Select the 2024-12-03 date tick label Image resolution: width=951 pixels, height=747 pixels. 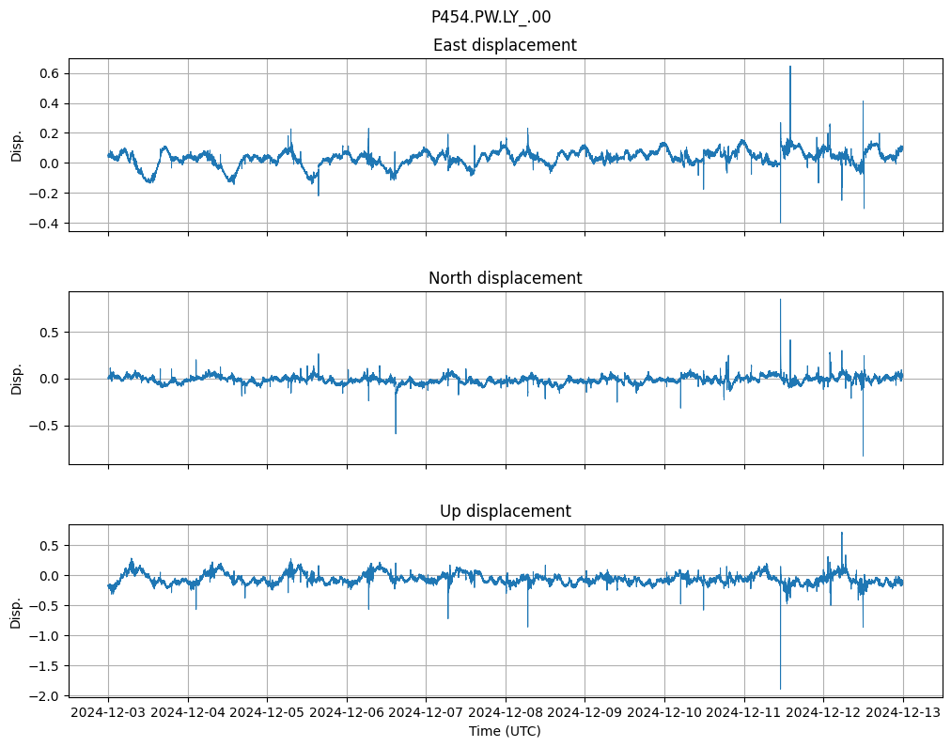[108, 712]
